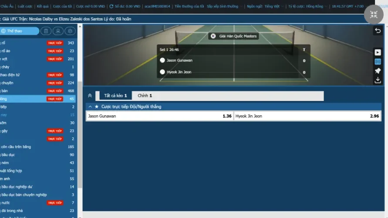Pin the match with the pushpin icon
The height and width of the screenshot is (218, 388).
click(x=378, y=70)
